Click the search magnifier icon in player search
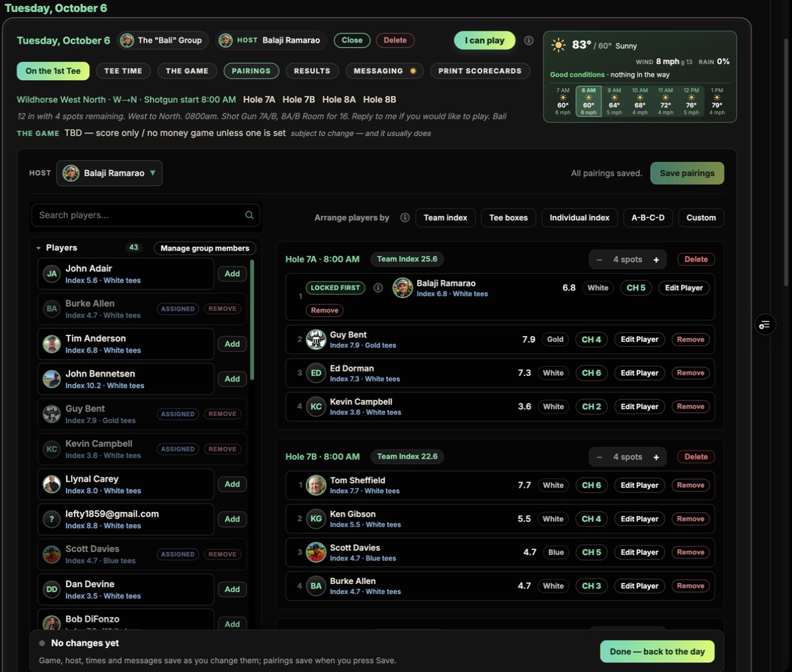 (x=249, y=215)
